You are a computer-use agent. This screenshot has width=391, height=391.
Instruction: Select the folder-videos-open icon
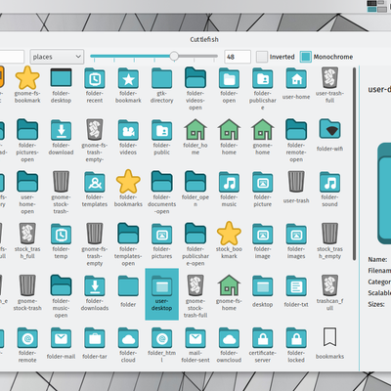(195, 77)
